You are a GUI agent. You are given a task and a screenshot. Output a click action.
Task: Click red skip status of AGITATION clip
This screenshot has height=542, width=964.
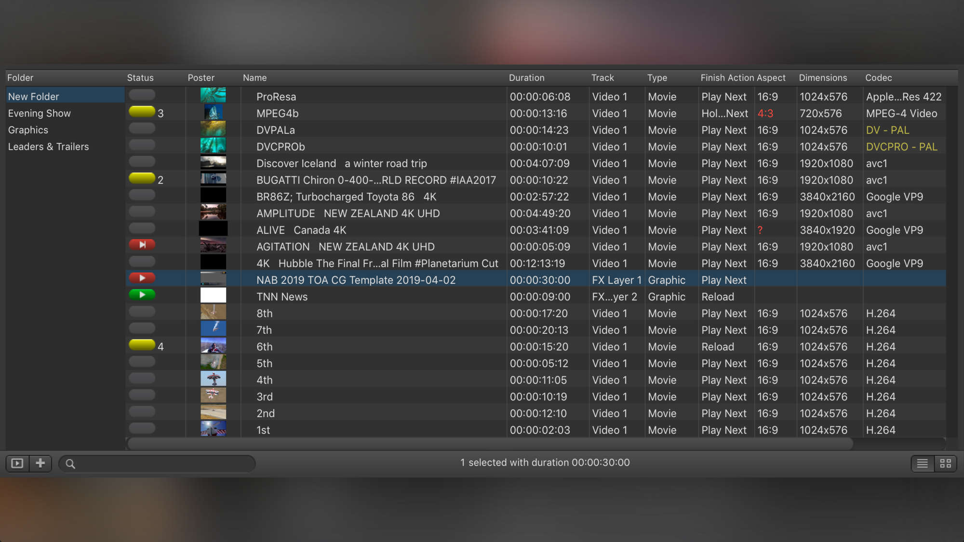pos(142,245)
